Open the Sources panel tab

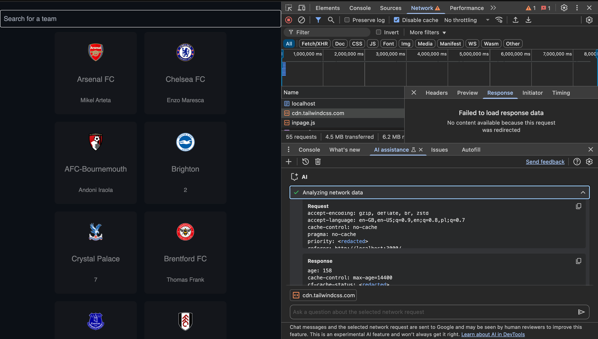391,8
